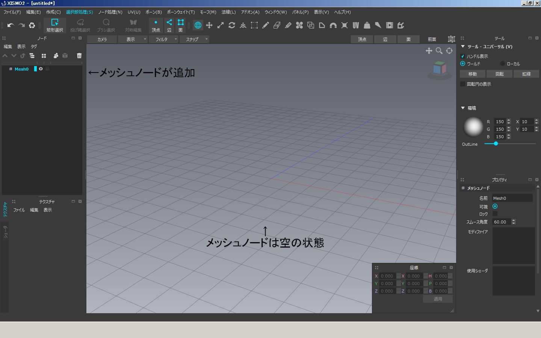Toggle visibility eye of Mesh0 node

coord(41,69)
